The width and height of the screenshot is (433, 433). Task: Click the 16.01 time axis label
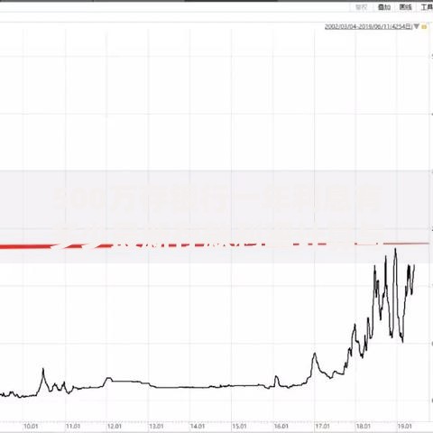click(x=281, y=426)
